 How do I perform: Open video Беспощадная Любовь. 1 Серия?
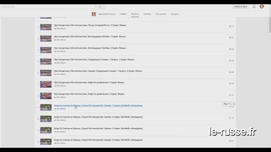point(90,37)
